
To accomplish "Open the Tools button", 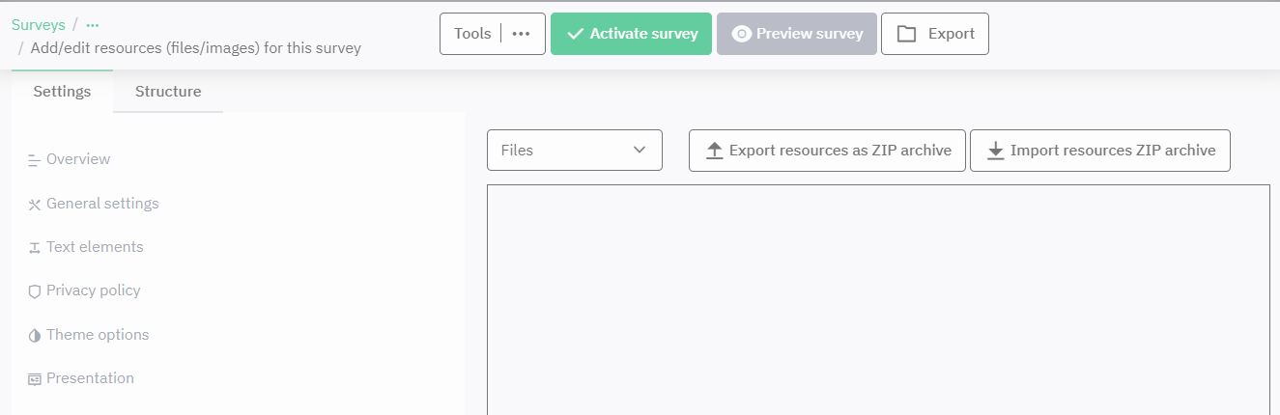I will coord(472,34).
